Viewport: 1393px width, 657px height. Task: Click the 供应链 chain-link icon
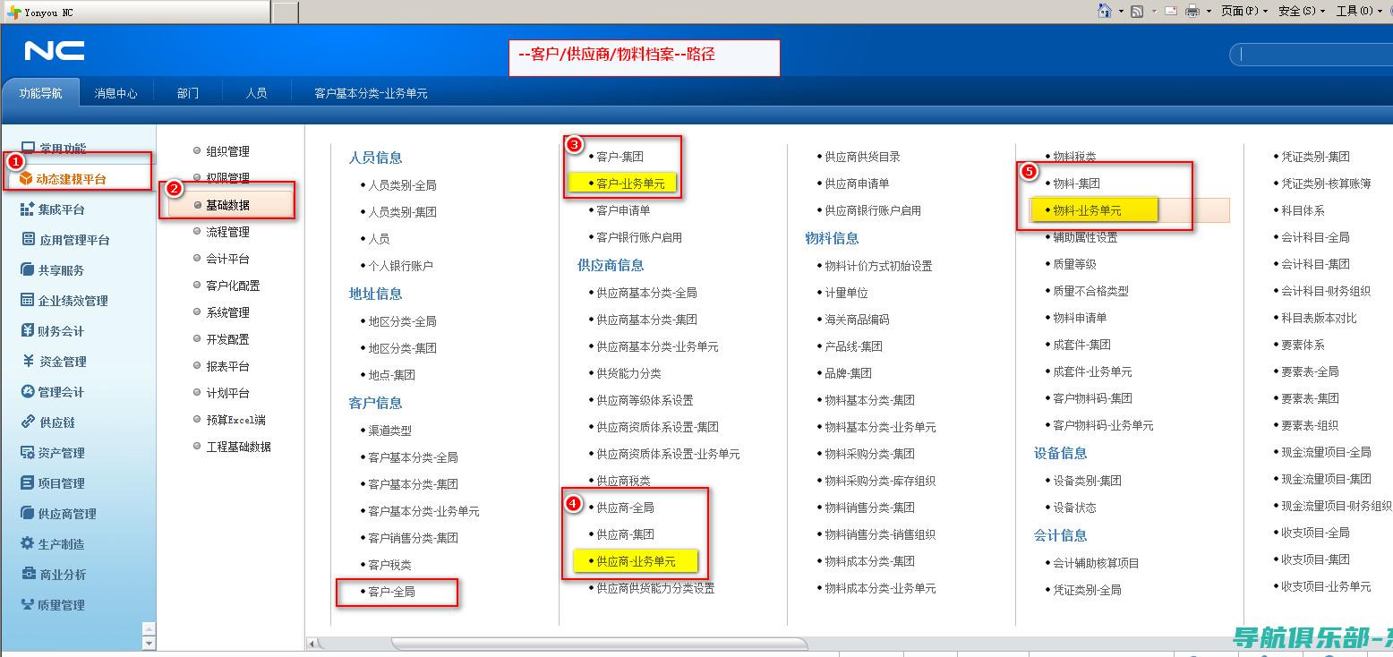[28, 422]
